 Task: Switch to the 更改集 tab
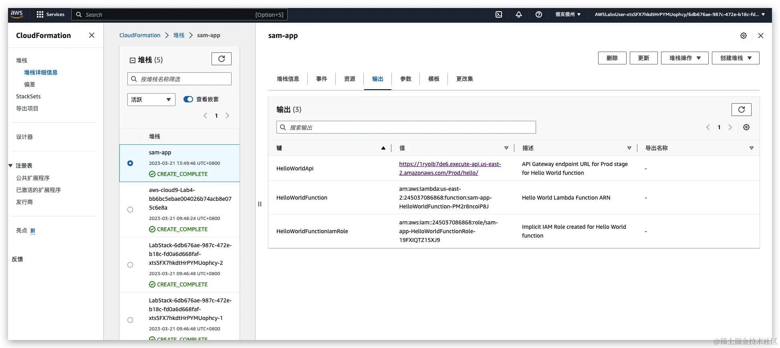click(465, 79)
